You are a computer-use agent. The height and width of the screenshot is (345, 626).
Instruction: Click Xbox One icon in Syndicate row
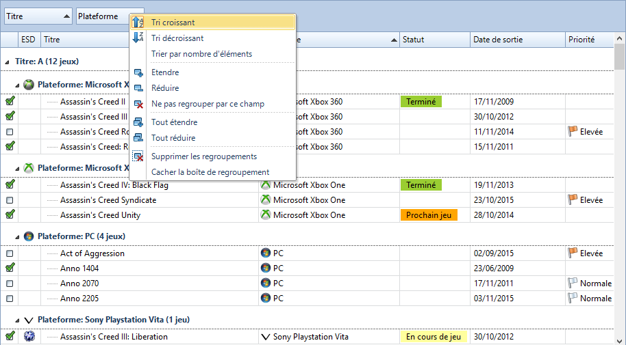point(266,200)
